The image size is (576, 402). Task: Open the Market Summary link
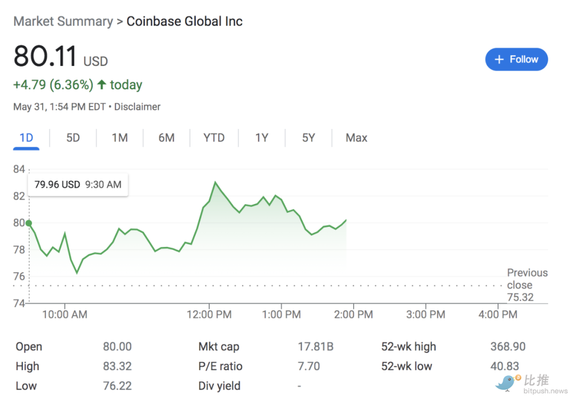click(x=63, y=22)
